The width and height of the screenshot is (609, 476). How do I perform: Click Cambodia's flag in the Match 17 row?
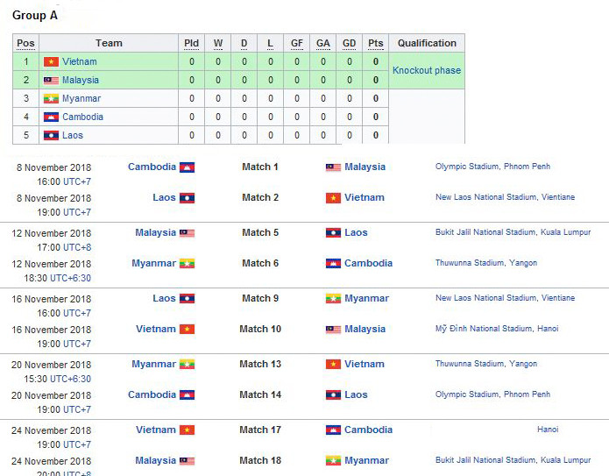(333, 430)
